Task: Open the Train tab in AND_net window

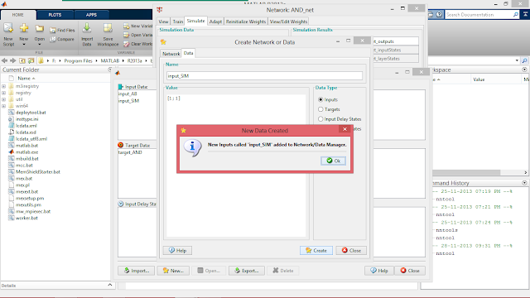Action: click(177, 22)
